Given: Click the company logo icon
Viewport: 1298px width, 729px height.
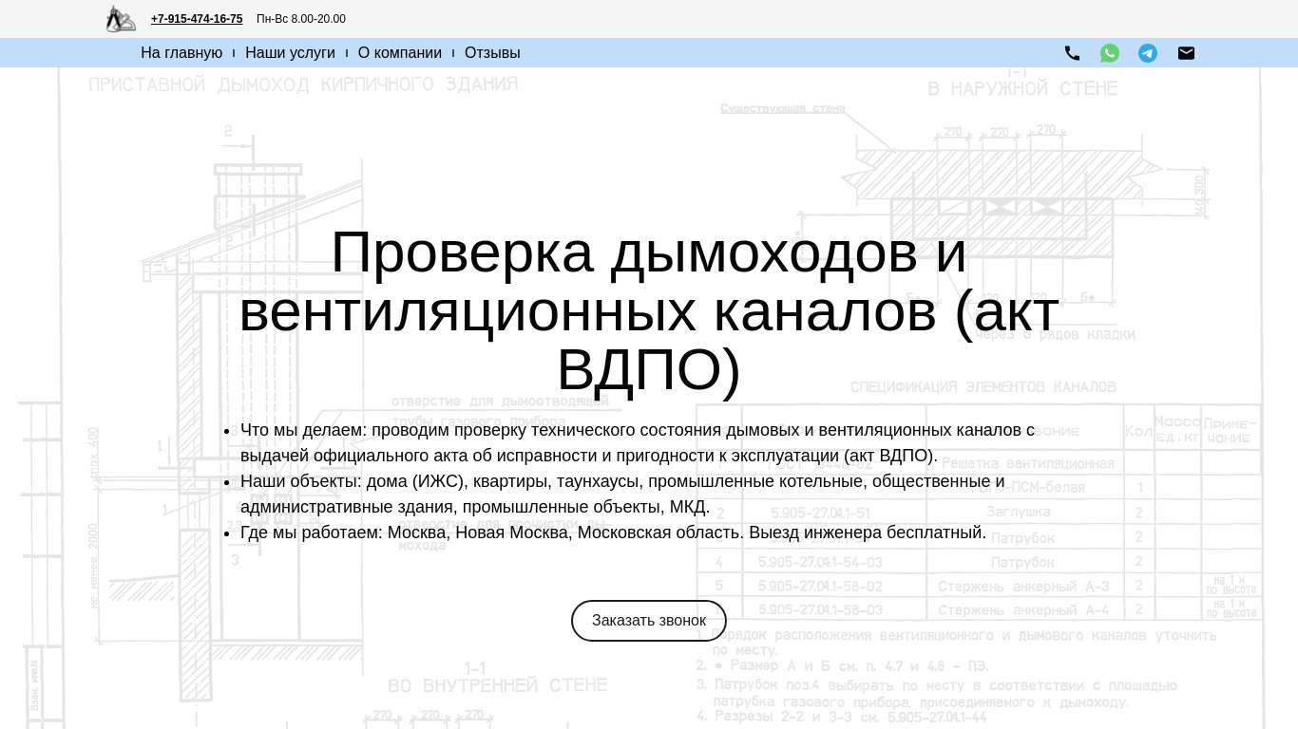Looking at the screenshot, I should [x=121, y=19].
